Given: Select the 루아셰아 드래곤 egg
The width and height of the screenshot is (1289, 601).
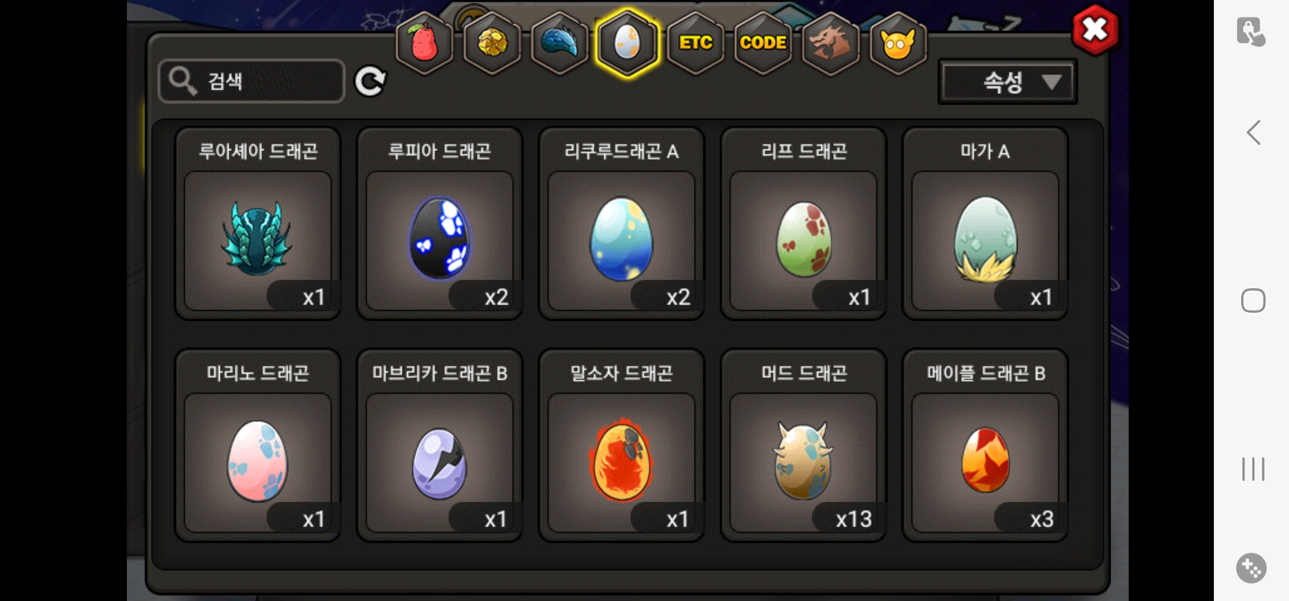Looking at the screenshot, I should [x=258, y=223].
